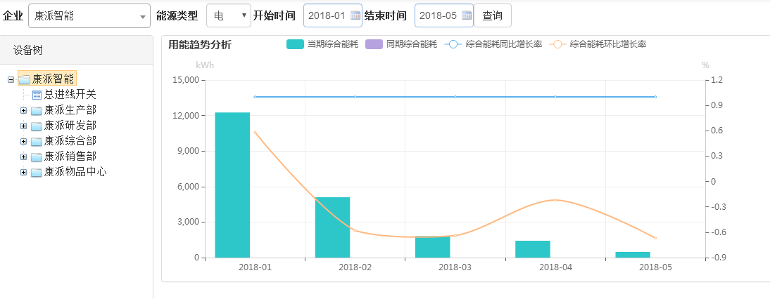Viewport: 770px width, 299px height.
Task: Open the 能源类型 energy type dropdown
Action: click(x=228, y=15)
